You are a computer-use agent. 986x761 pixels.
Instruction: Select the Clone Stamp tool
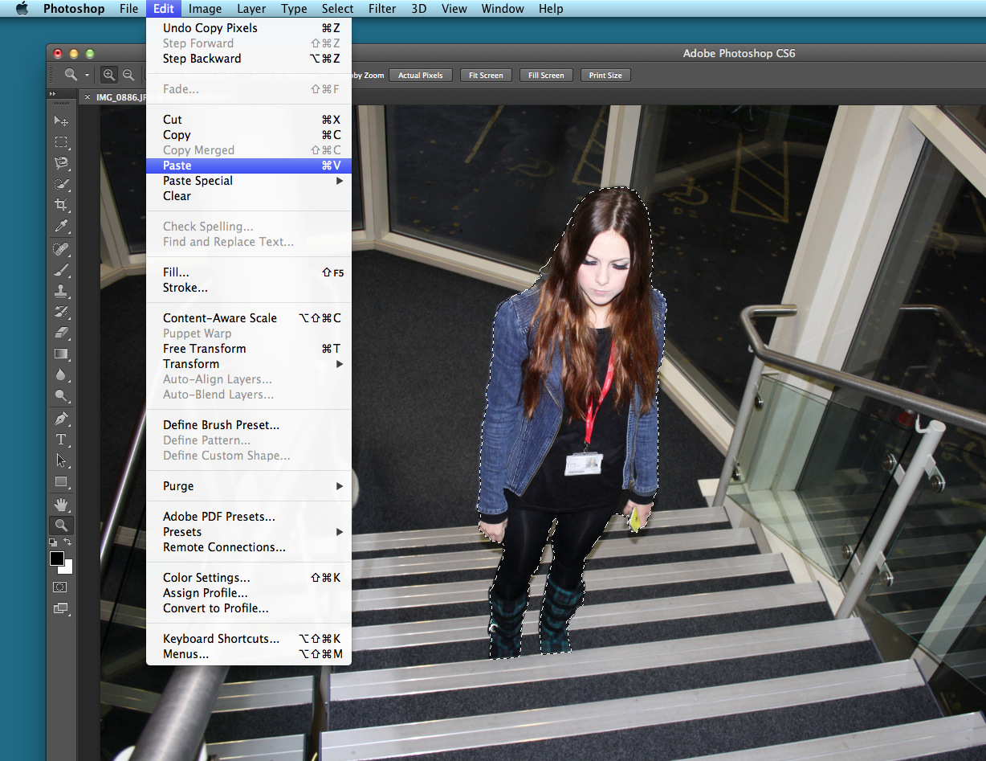point(61,291)
